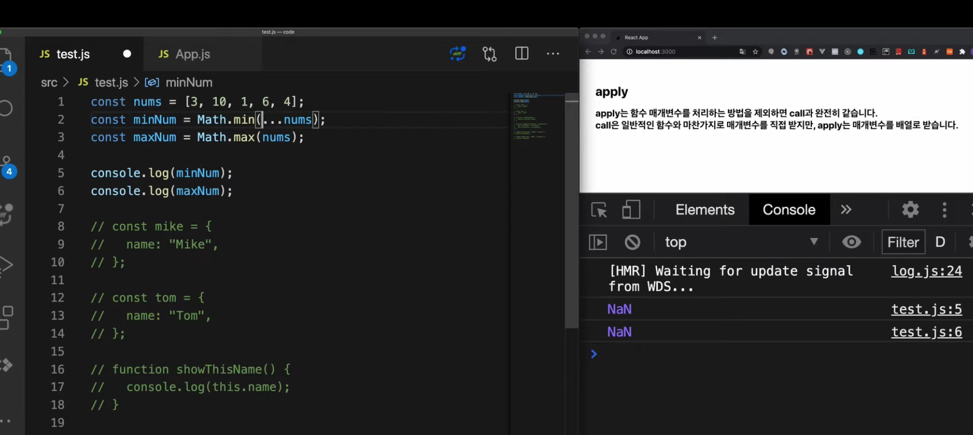Click 'nums' inside Math.max call
The width and height of the screenshot is (973, 435).
(x=276, y=137)
